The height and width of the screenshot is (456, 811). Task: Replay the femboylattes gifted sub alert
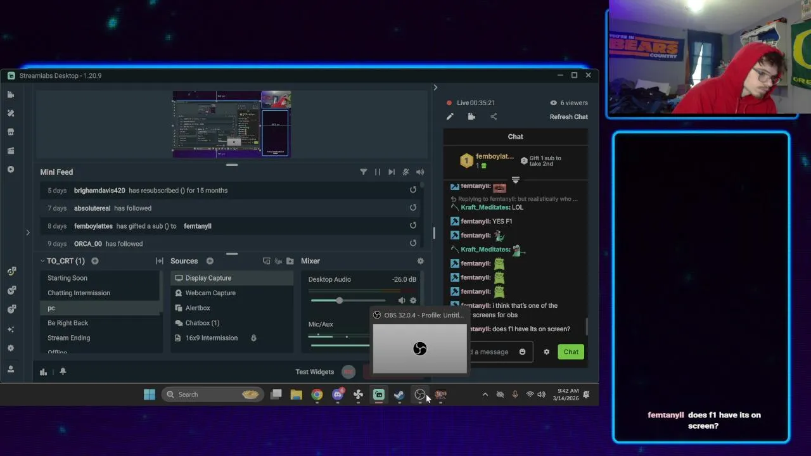413,225
